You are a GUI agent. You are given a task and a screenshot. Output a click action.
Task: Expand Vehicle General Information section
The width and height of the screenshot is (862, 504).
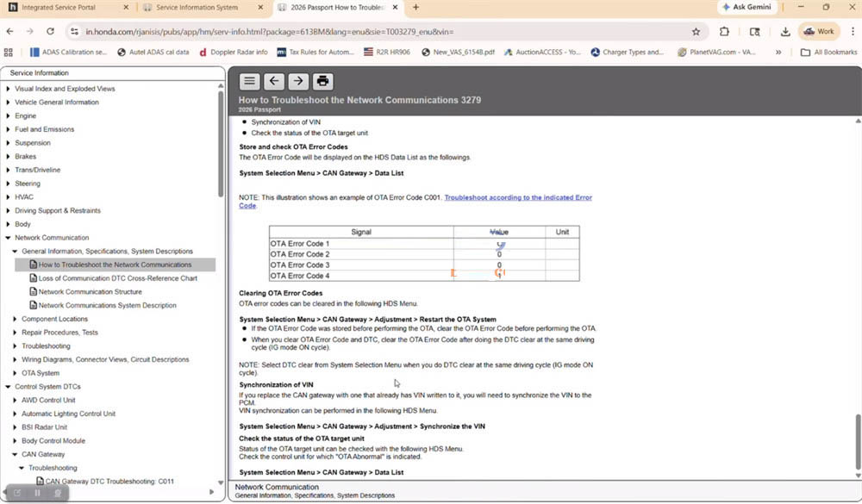pyautogui.click(x=8, y=103)
